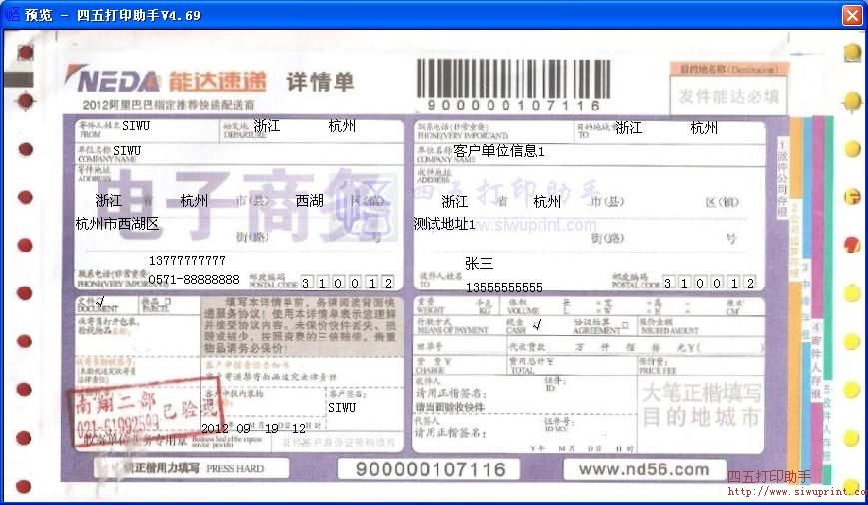This screenshot has height=505, width=868.
Task: Click the 大笔正楷填写 destination city box
Action: [x=701, y=404]
